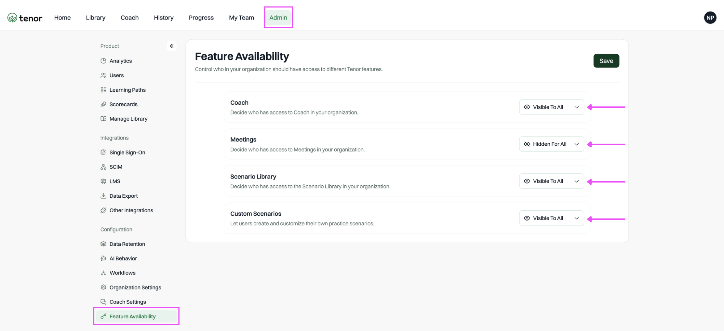Click the Learning Paths list icon

[x=103, y=90]
